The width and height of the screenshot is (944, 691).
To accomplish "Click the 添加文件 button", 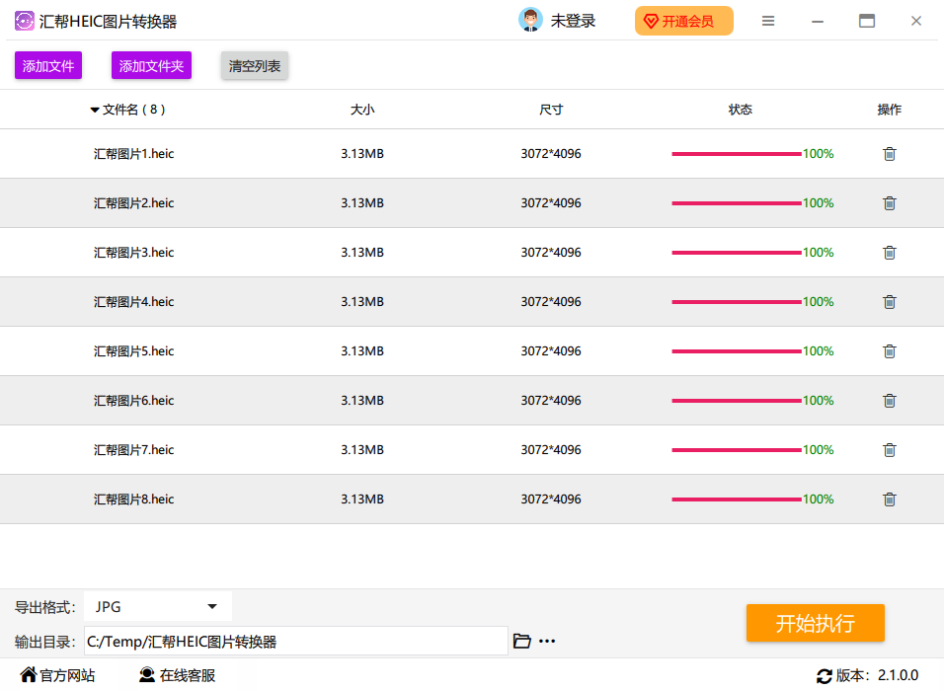I will point(48,66).
